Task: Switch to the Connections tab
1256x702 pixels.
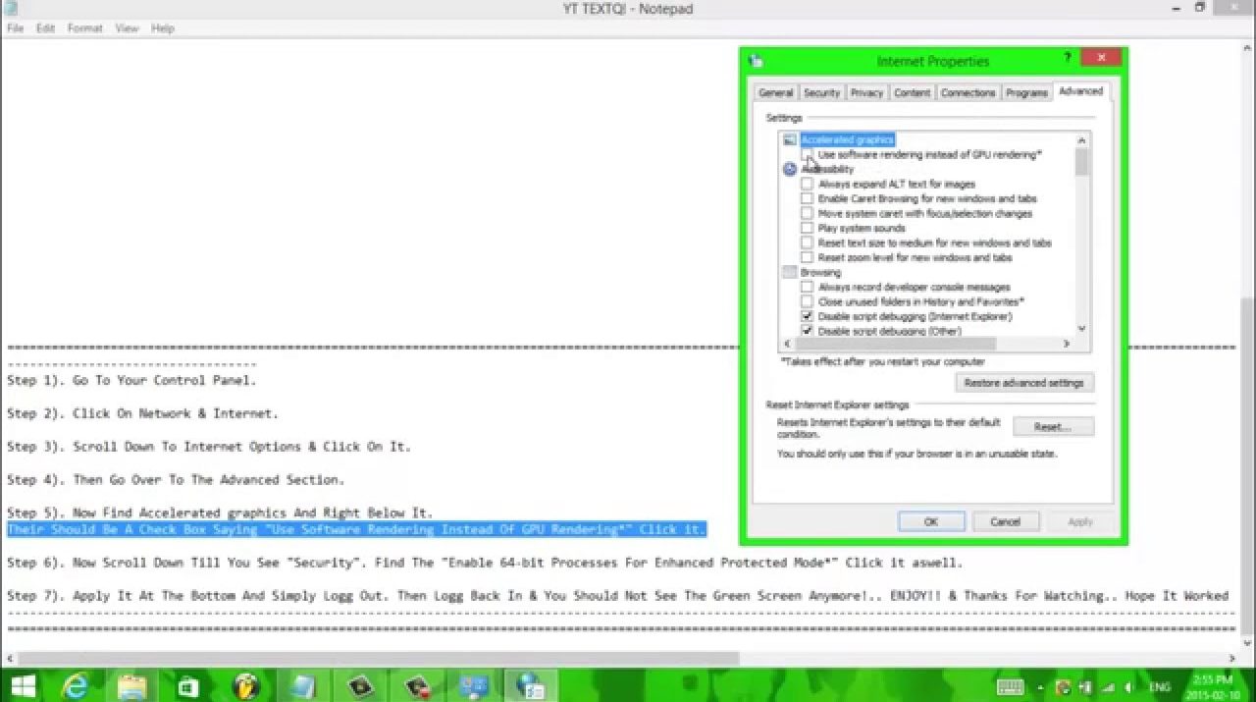Action: tap(968, 92)
